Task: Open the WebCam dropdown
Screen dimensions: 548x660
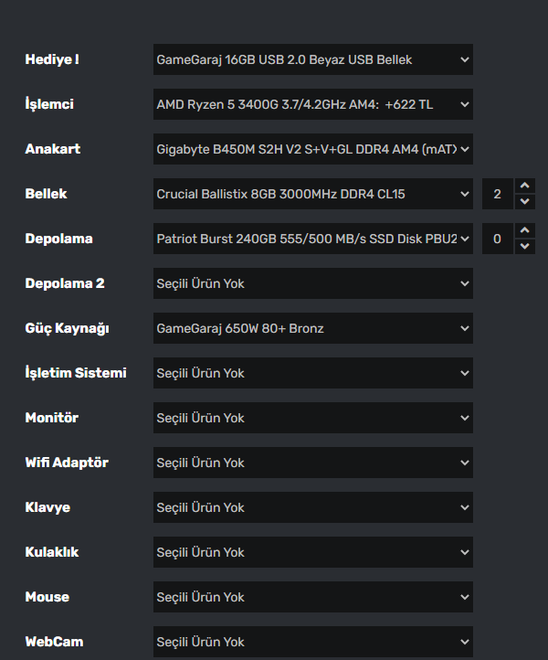Action: tap(312, 642)
